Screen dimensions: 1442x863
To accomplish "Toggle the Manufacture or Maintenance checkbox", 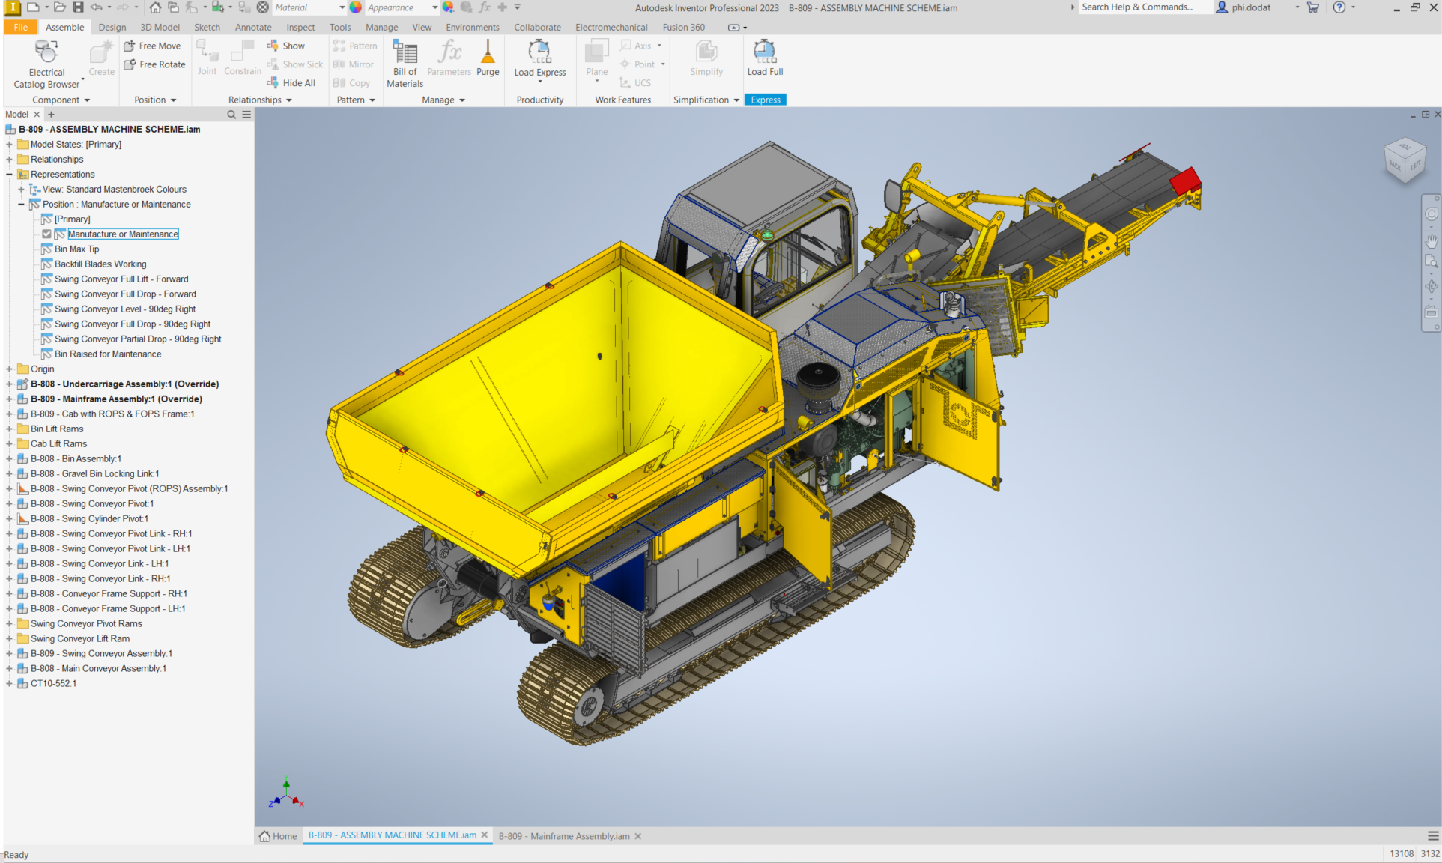I will [x=46, y=234].
